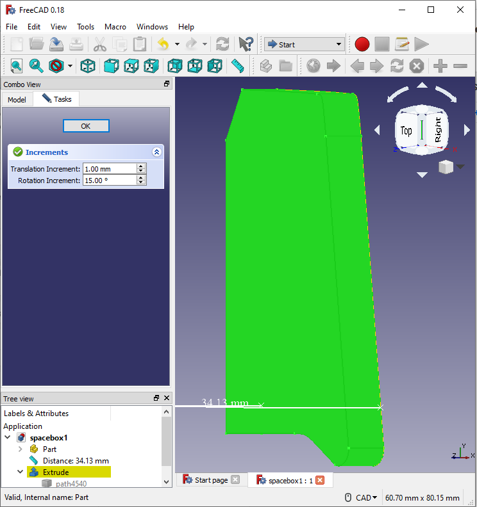Open the Macro menu
The height and width of the screenshot is (507, 477).
coord(115,27)
